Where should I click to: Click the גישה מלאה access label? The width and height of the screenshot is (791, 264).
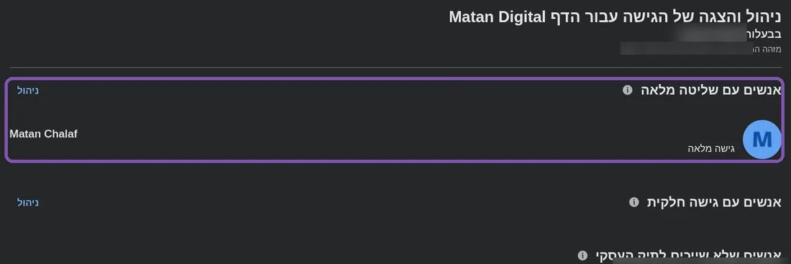711,149
